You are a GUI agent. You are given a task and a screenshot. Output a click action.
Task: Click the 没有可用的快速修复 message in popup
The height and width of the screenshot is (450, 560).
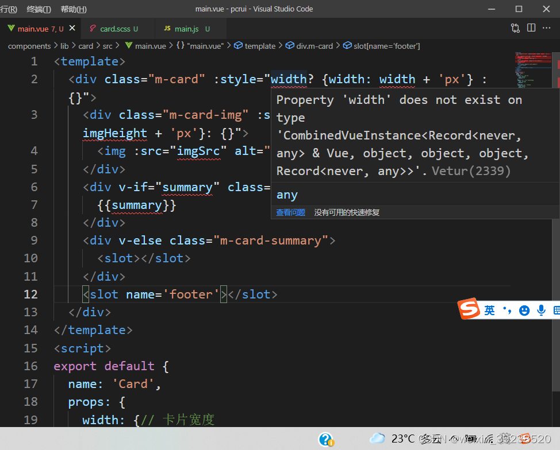click(x=347, y=212)
